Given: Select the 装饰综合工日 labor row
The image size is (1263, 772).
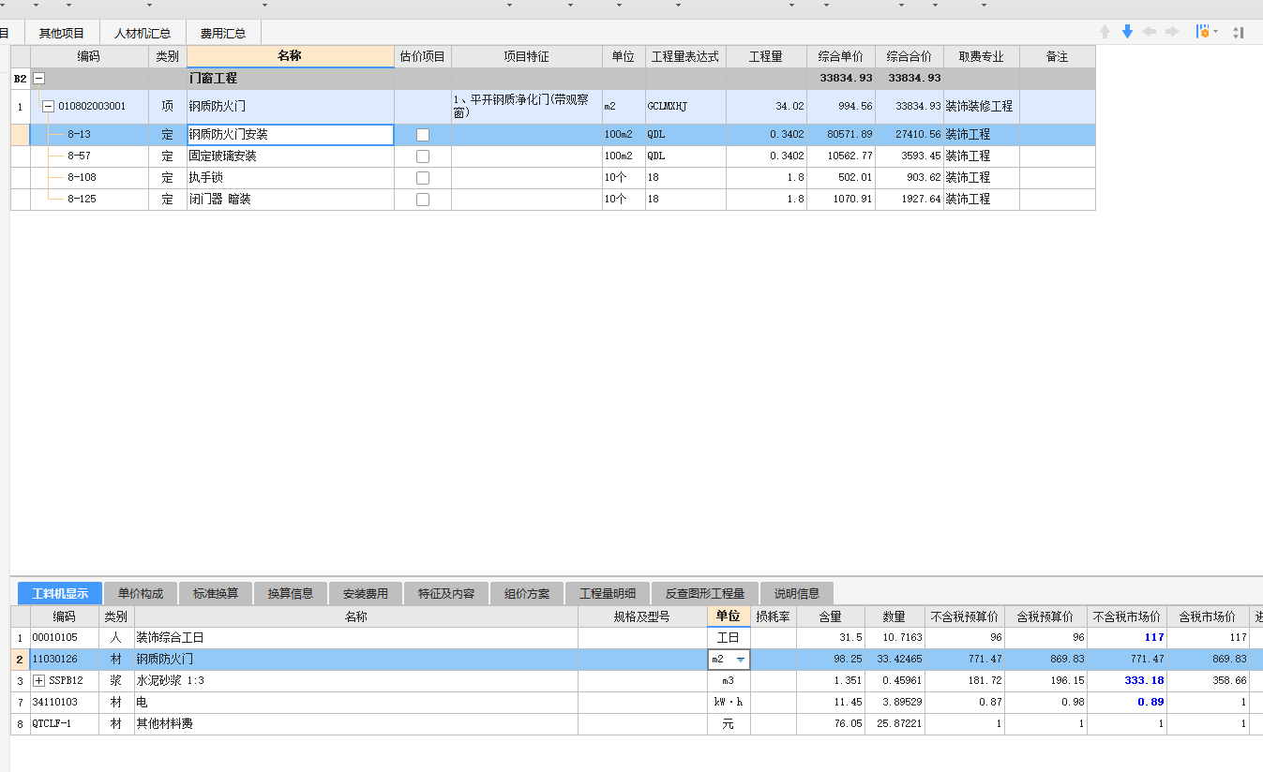Looking at the screenshot, I should tap(636, 638).
